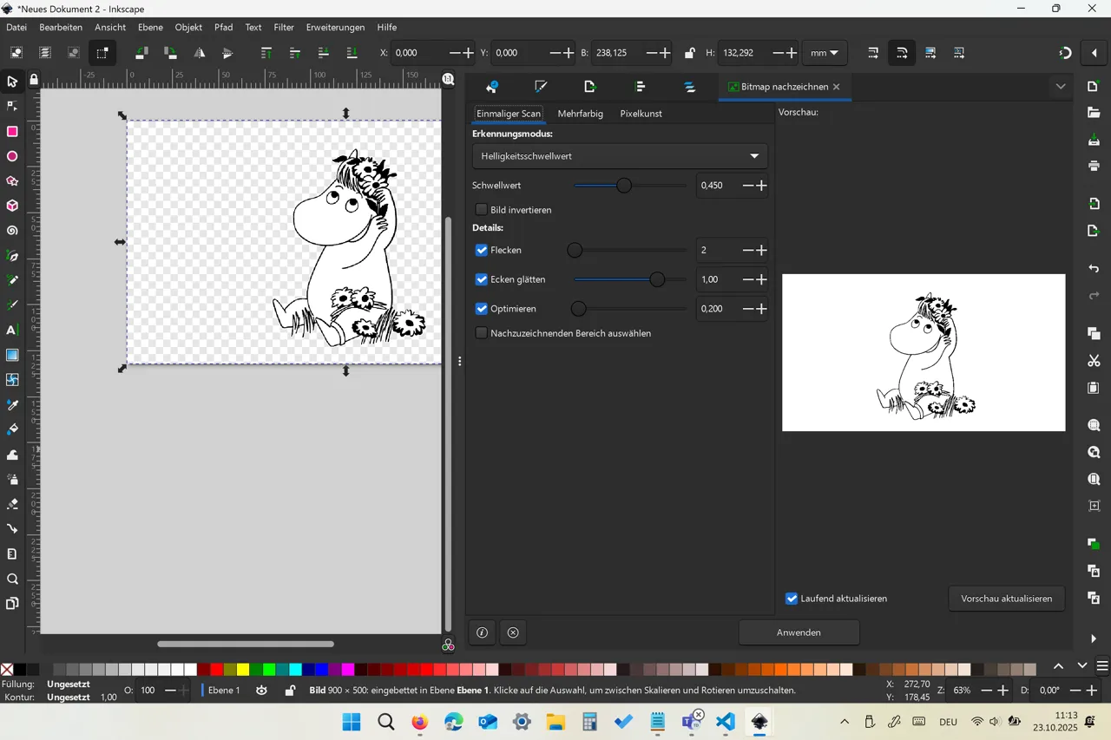Enable the Bild invertieren checkbox
Screen dimensions: 1111x740
click(482, 209)
